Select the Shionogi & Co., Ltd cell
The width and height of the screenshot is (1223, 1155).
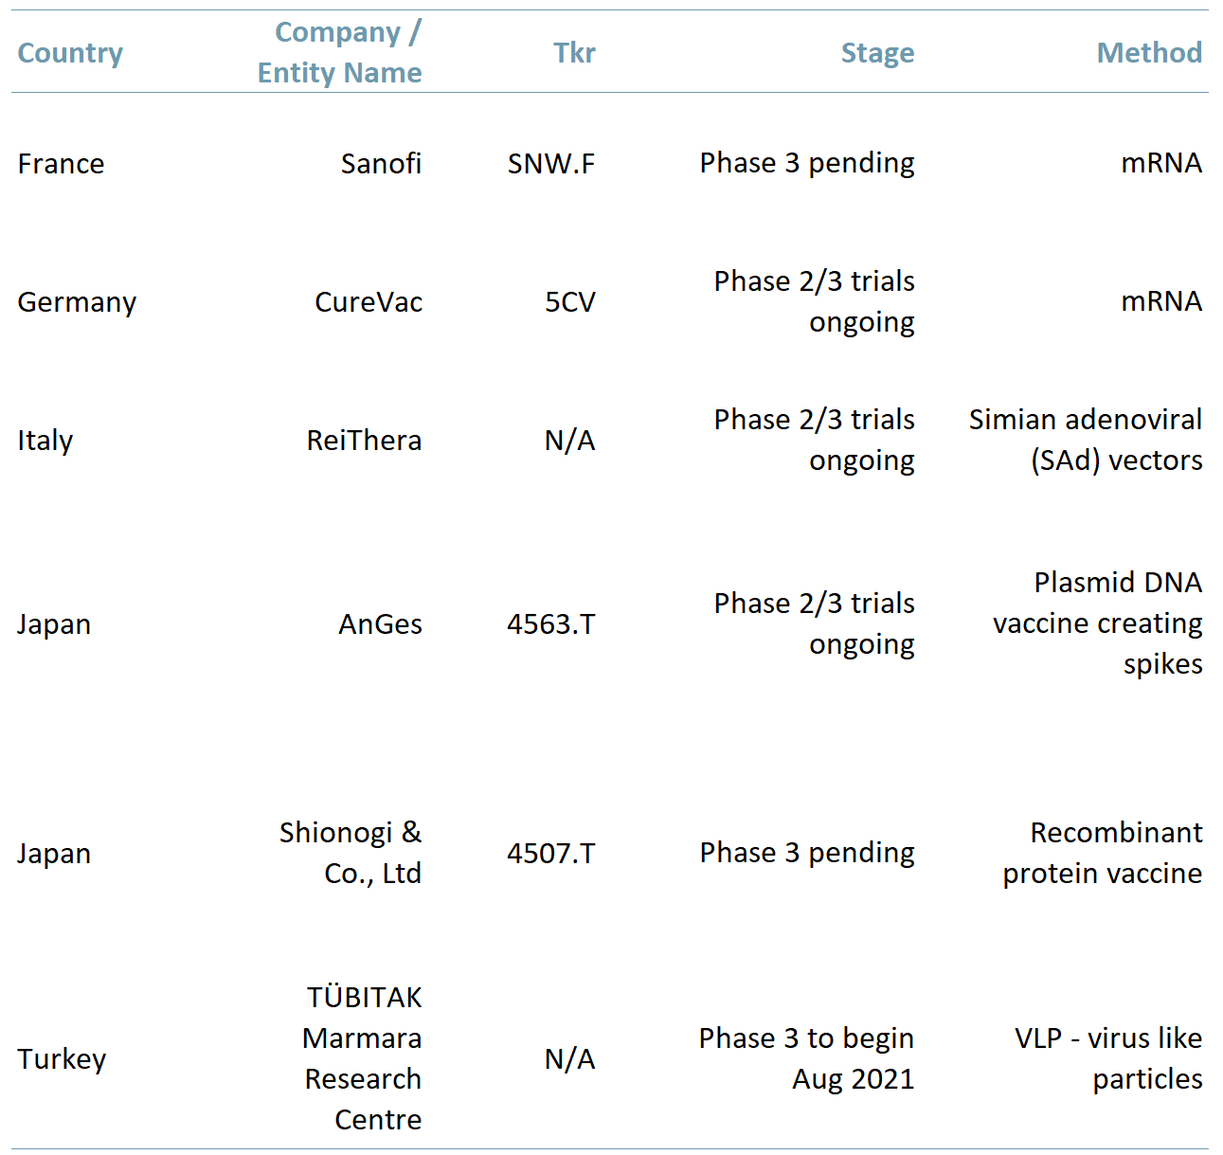tap(351, 853)
